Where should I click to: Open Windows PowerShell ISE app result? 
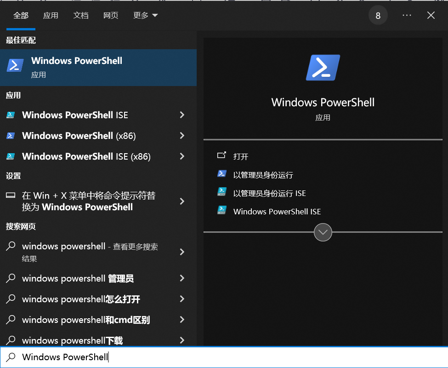(98, 115)
